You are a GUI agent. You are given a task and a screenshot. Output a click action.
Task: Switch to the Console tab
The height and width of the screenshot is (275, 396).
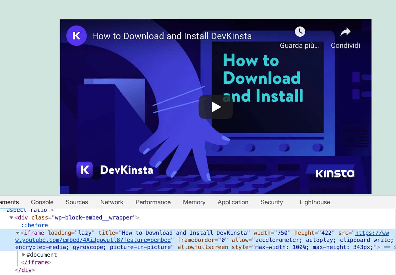click(x=42, y=202)
